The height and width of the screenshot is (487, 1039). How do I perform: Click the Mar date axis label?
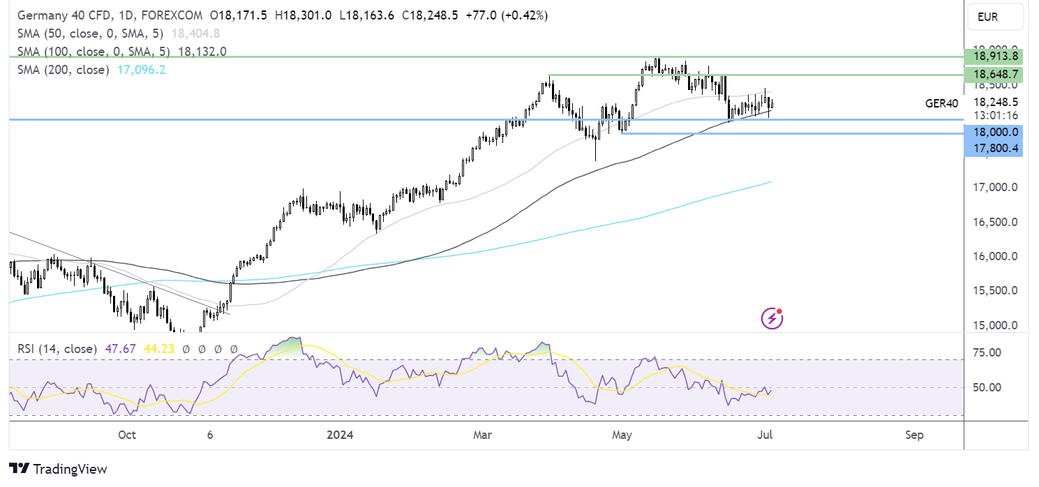click(x=481, y=435)
